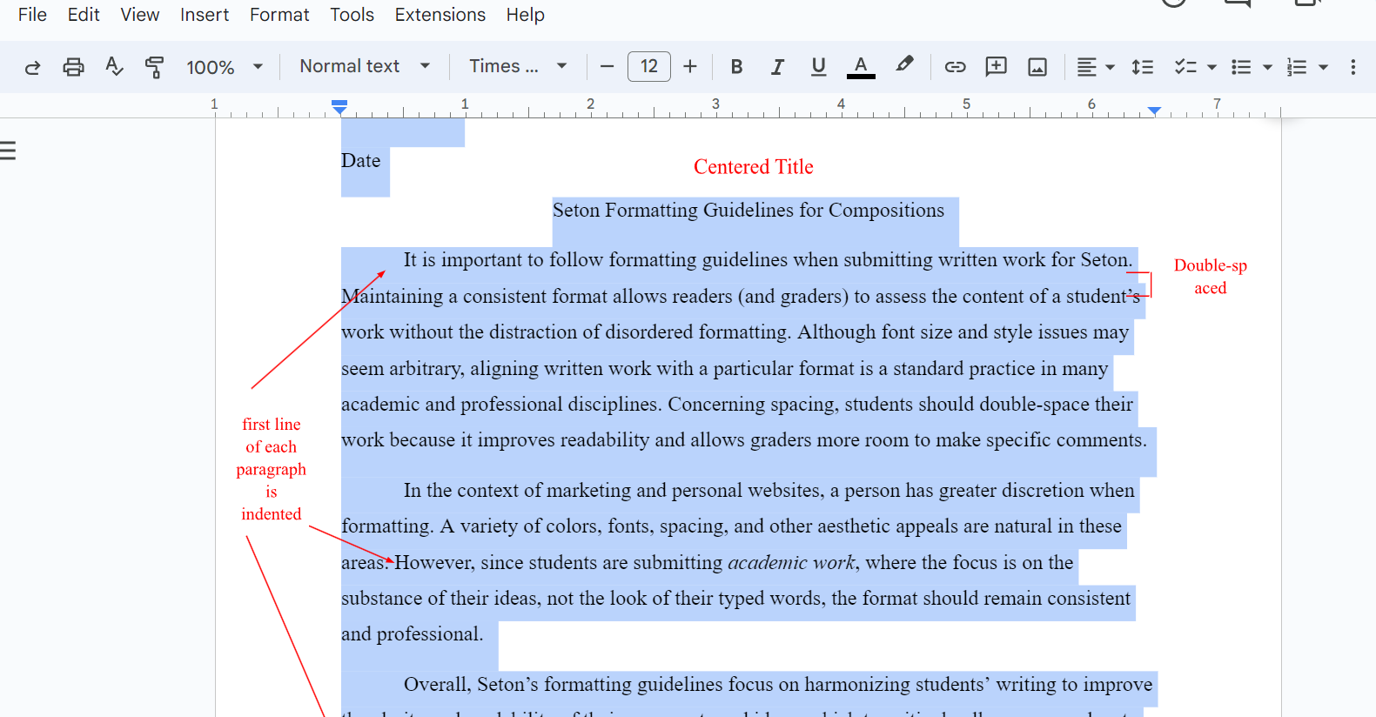Open the Extensions menu
The image size is (1376, 717).
pos(440,15)
